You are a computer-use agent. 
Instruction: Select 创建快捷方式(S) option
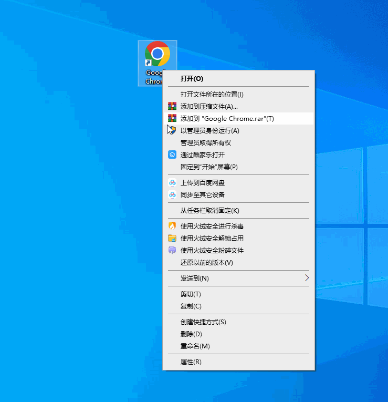[x=203, y=322]
